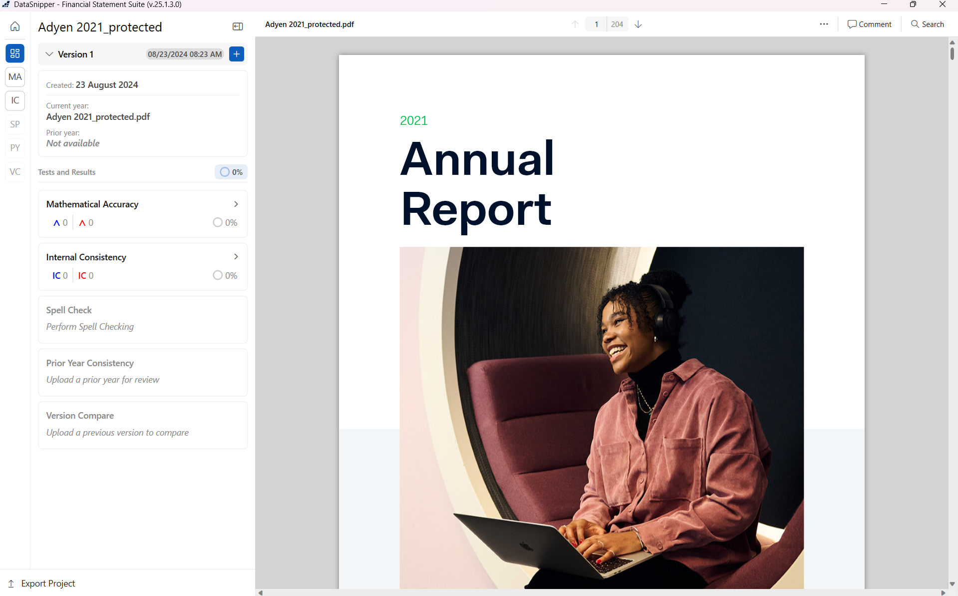Click the SP spell check sidebar icon

[x=15, y=124]
